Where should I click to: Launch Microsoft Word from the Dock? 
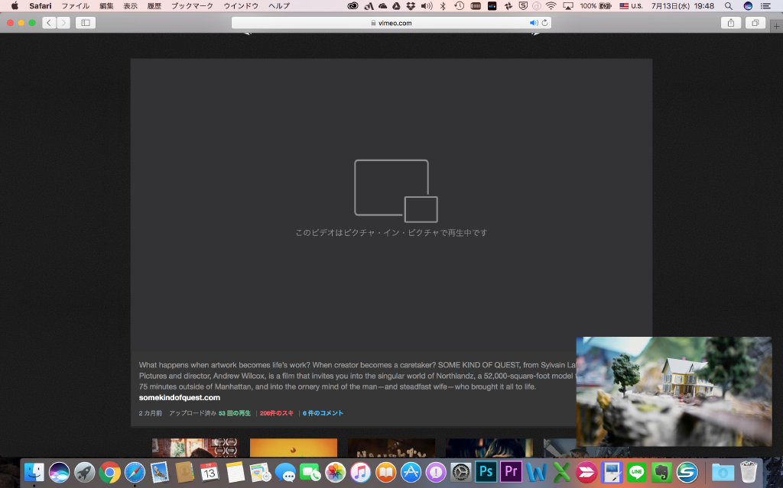coord(536,472)
